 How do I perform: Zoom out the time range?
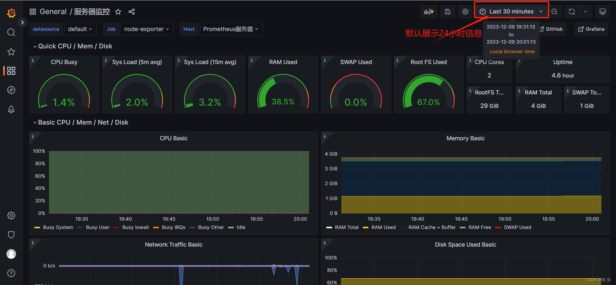tap(554, 12)
